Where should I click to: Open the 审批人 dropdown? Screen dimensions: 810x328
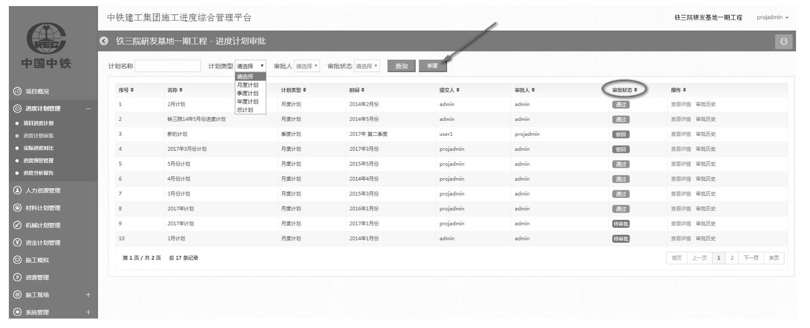(307, 66)
